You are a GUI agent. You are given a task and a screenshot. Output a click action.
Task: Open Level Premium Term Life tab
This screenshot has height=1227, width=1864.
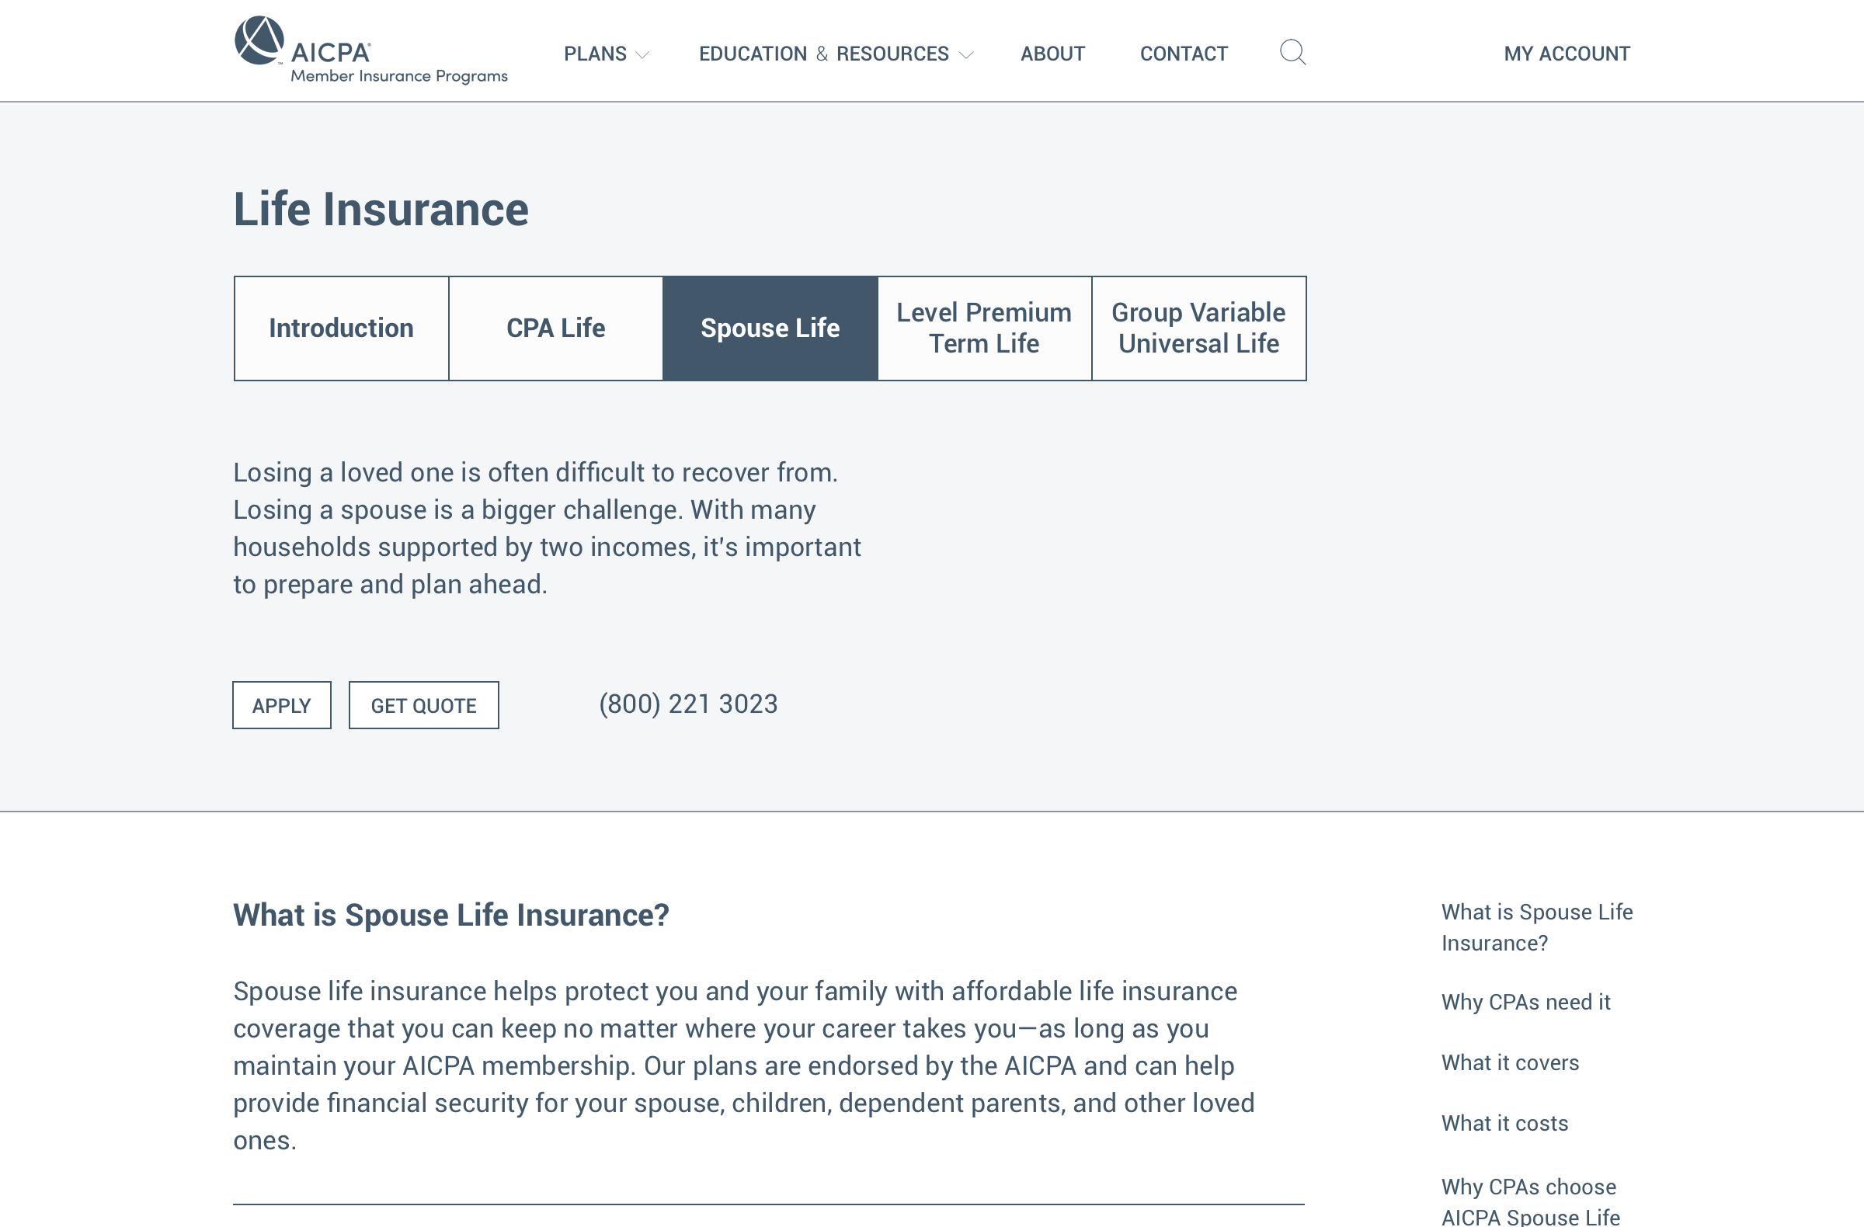point(984,328)
